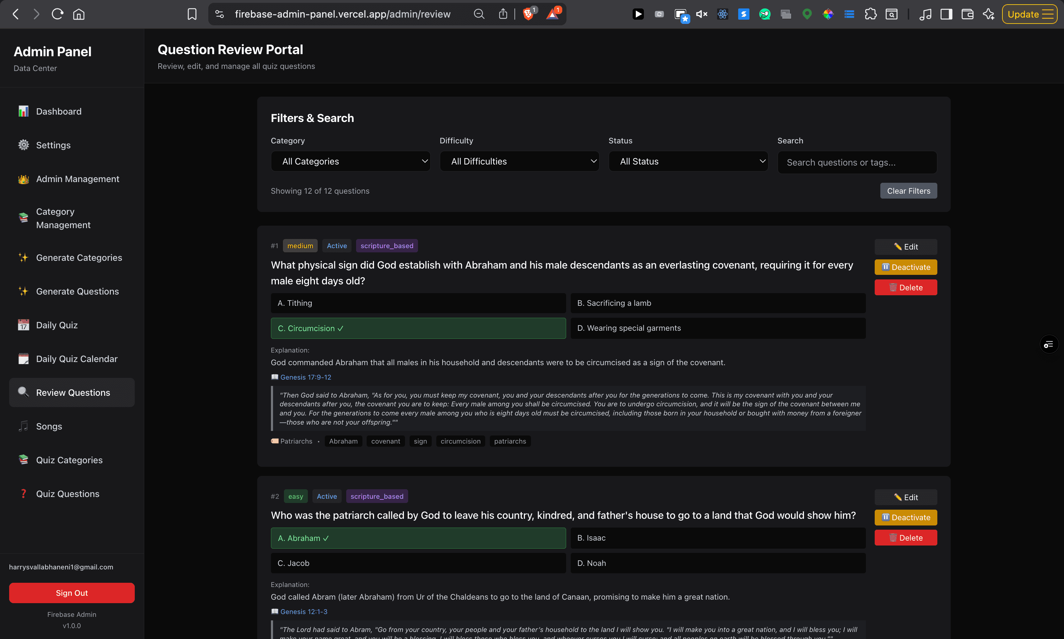The height and width of the screenshot is (639, 1064).
Task: Open Songs using the music note icon
Action: pyautogui.click(x=23, y=426)
